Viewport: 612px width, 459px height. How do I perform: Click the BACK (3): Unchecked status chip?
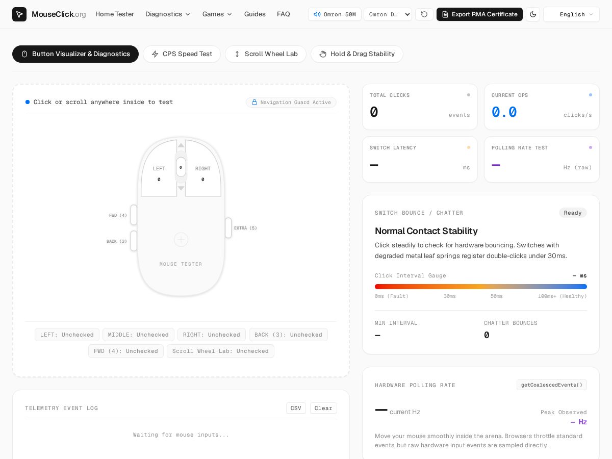click(x=288, y=335)
